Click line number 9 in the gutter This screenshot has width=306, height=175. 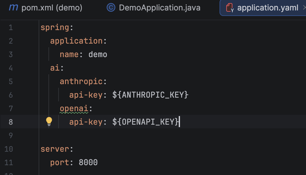tap(11, 135)
